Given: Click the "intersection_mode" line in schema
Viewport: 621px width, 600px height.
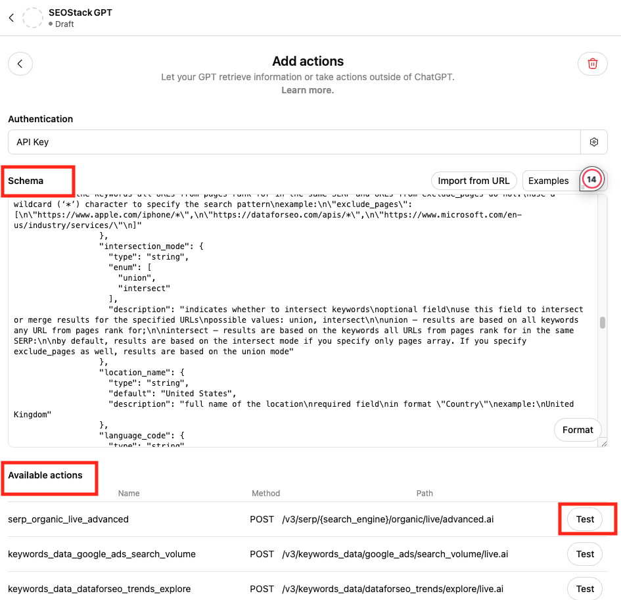Looking at the screenshot, I should coord(151,246).
